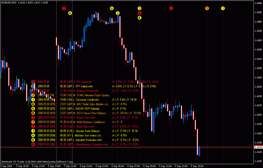Click the red 7 marker atop the chart
Viewport: 263px width, 168px height.
pyautogui.click(x=64, y=8)
